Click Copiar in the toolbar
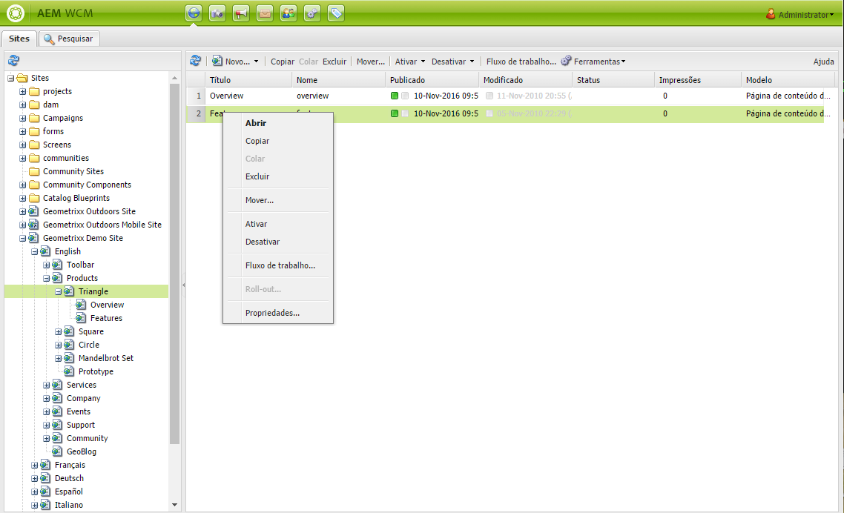Viewport: 844px width, 513px height. click(x=282, y=62)
